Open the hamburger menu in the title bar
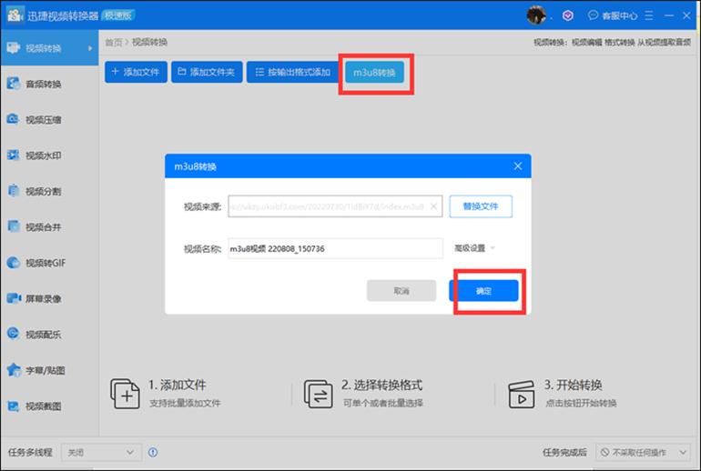The image size is (701, 471). tap(649, 15)
